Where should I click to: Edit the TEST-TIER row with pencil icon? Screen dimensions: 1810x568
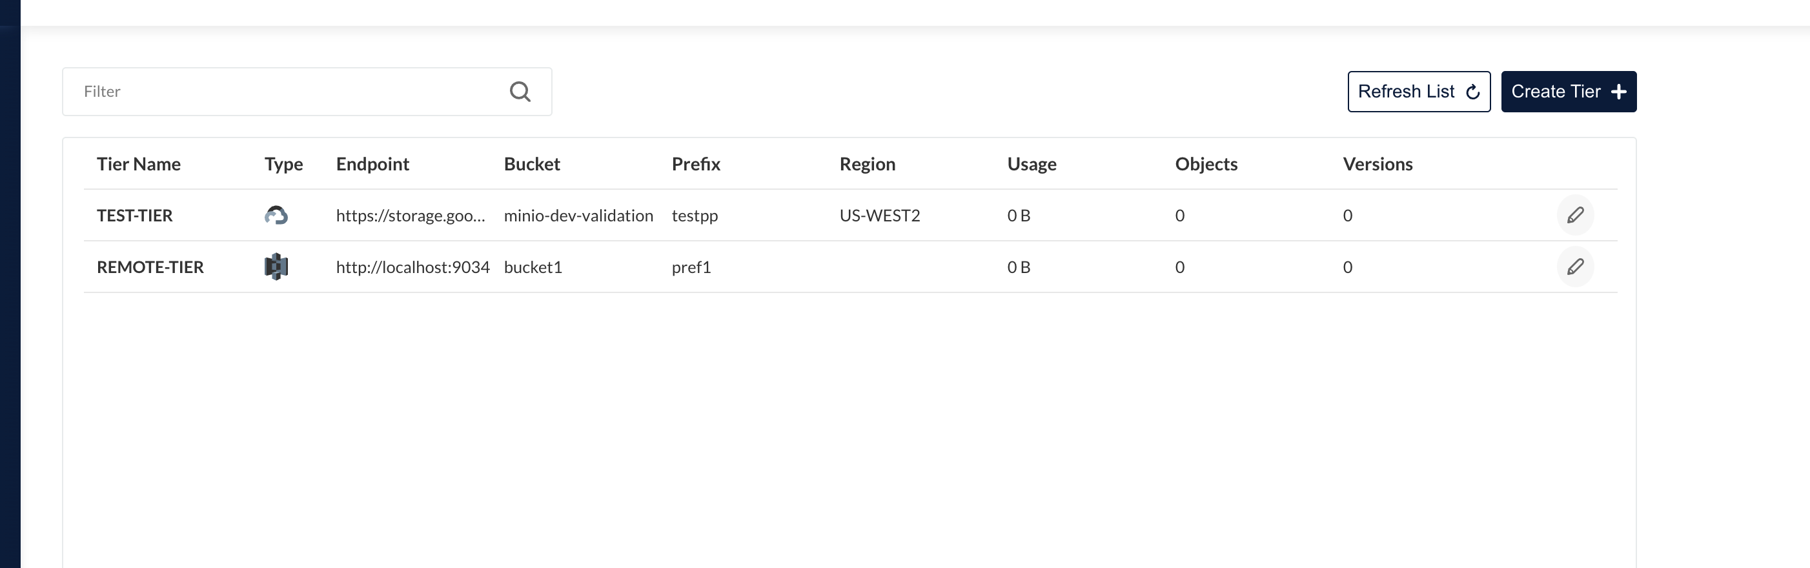(x=1574, y=215)
